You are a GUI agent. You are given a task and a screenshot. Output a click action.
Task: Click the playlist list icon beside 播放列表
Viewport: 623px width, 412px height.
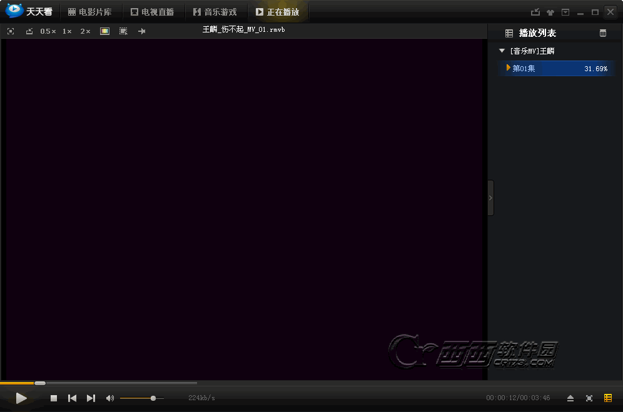509,33
